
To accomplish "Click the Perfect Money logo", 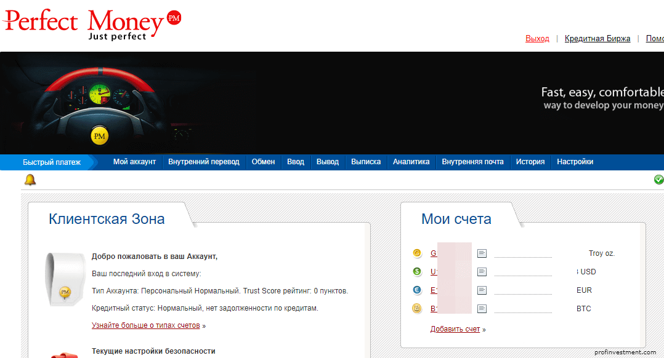I will (92, 25).
